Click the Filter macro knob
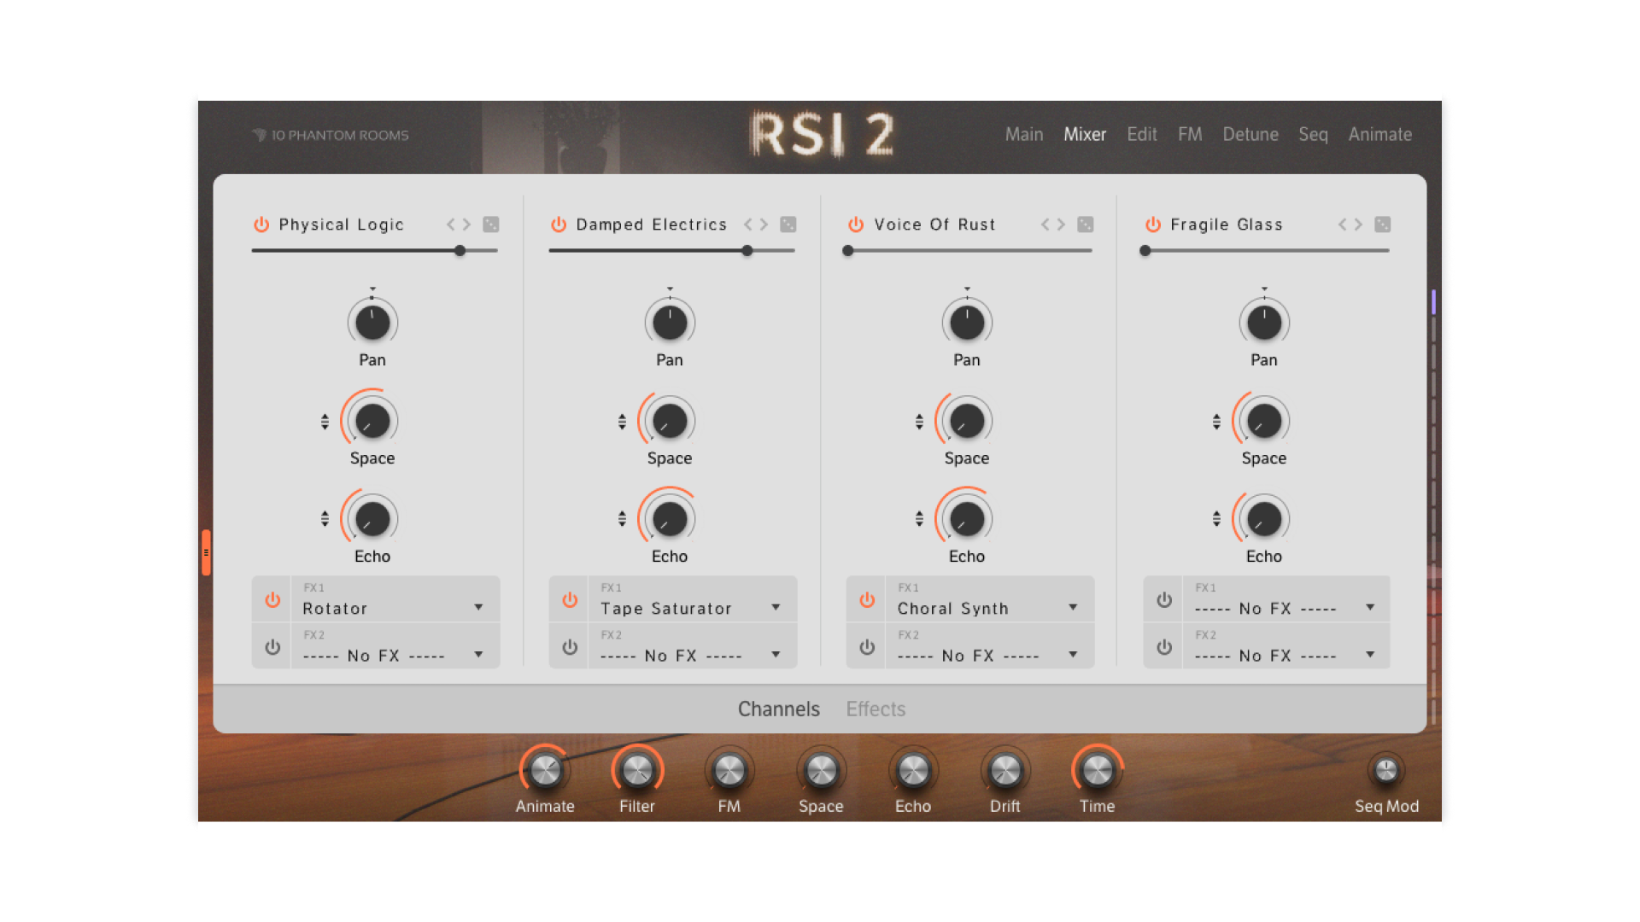Screen dimensions: 1640x922 tap(636, 771)
